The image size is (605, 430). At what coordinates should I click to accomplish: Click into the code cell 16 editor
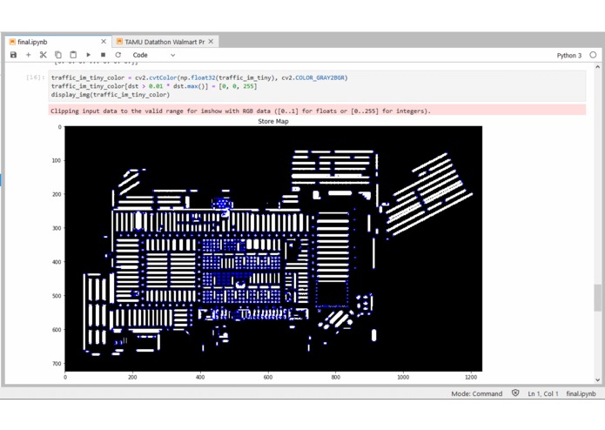coord(317,86)
